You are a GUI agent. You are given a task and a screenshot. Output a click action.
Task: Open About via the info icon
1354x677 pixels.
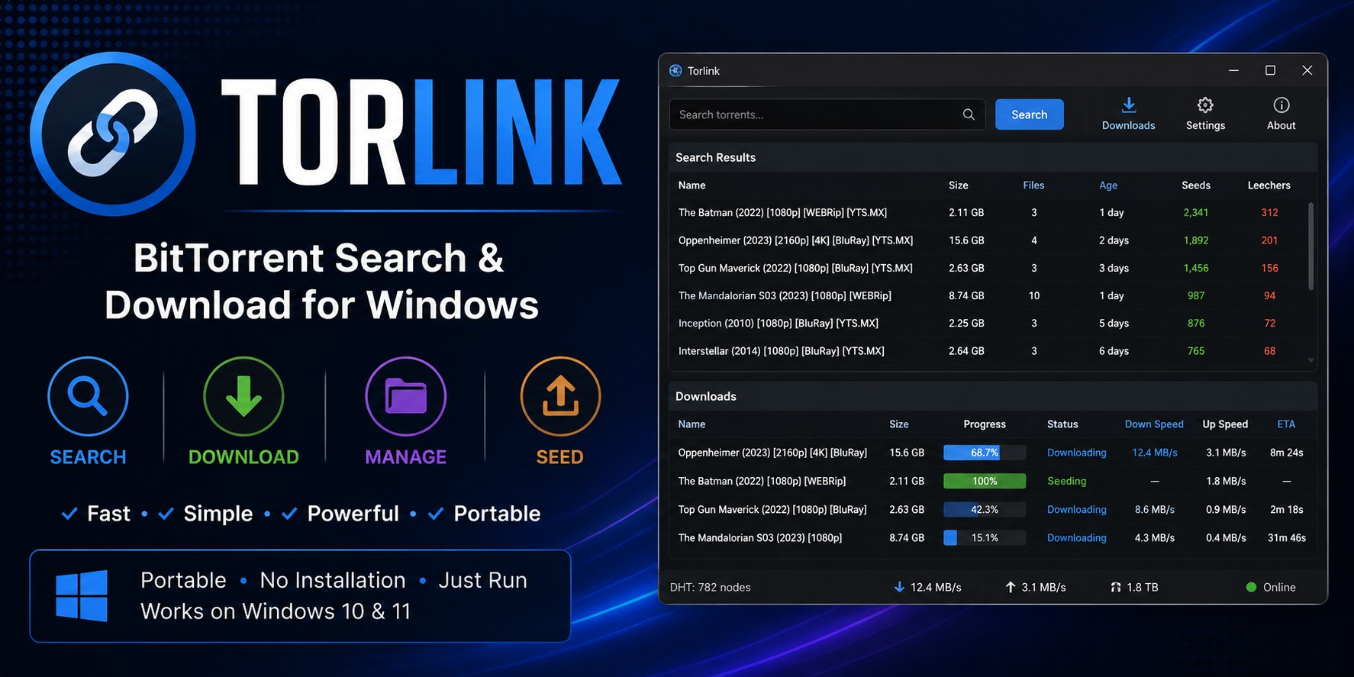(x=1281, y=105)
